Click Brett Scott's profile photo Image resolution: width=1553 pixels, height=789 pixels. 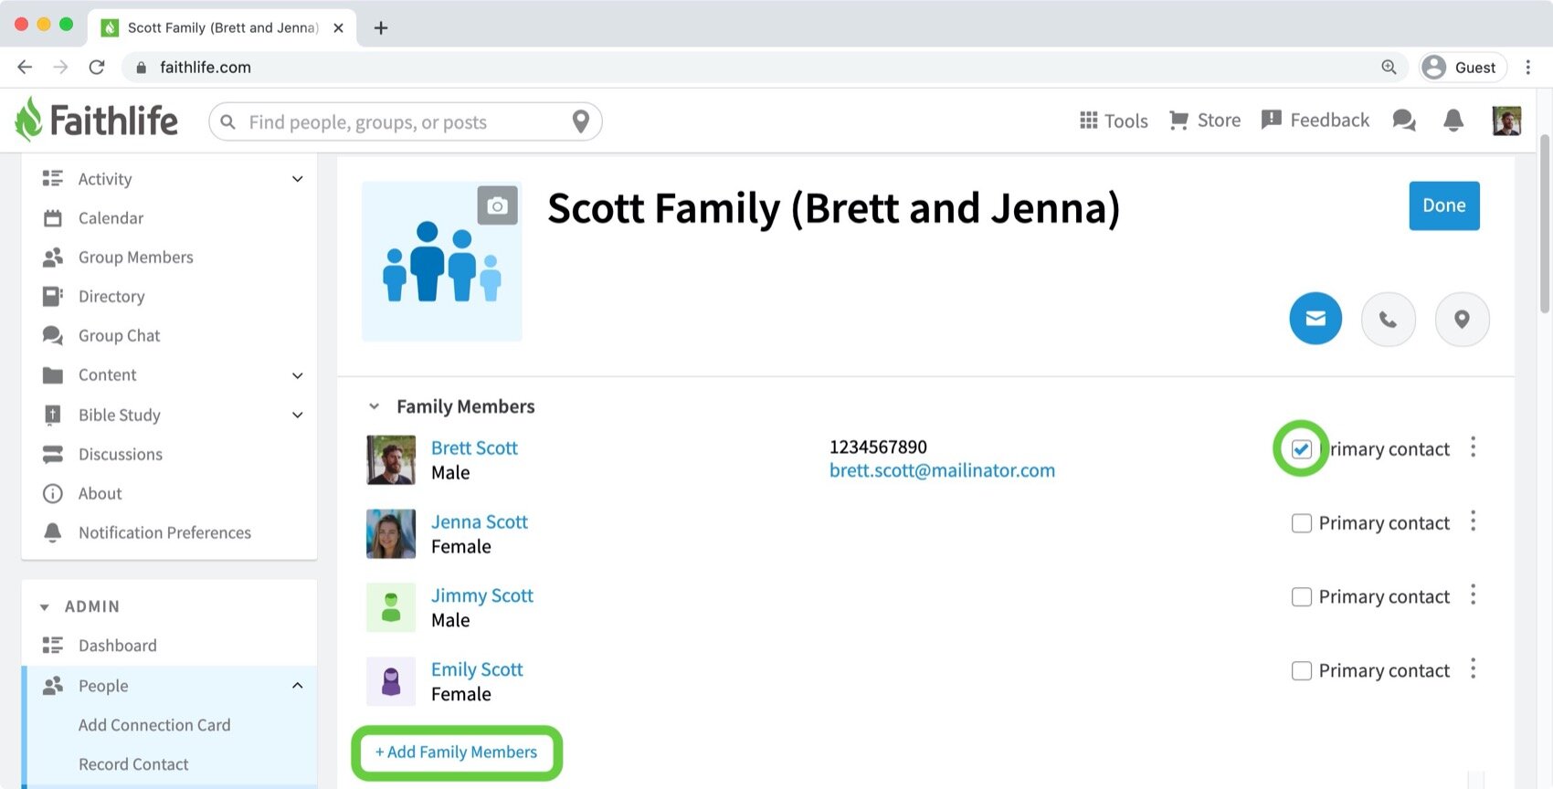pos(391,459)
